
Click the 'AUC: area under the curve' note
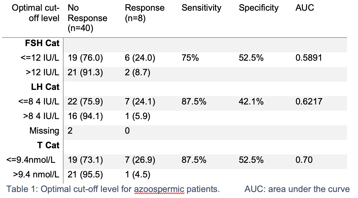(x=297, y=189)
